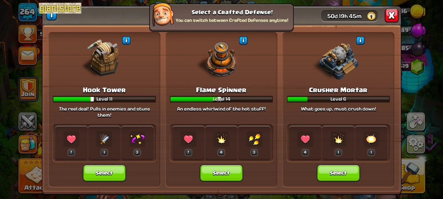443x199 pixels.
Task: Click Hook Tower sword damage stat
Action: tap(104, 139)
